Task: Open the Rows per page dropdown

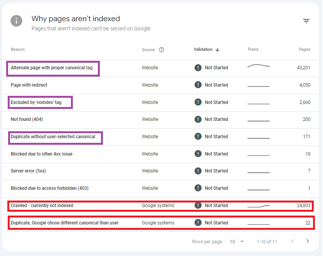Action: [x=237, y=242]
